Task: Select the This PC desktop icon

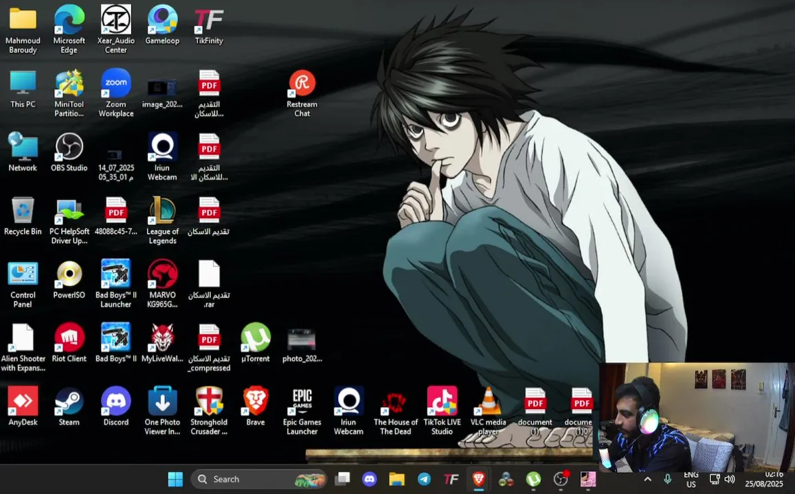Action: [x=23, y=89]
